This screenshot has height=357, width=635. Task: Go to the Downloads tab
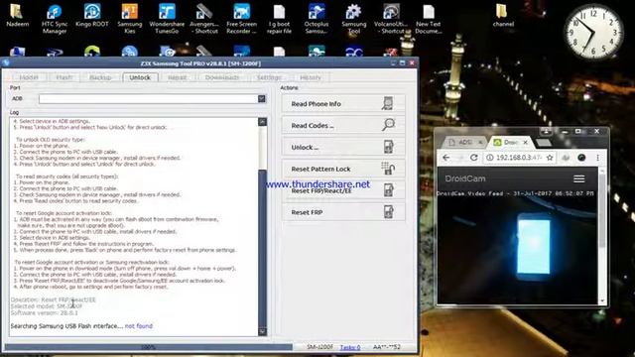(x=221, y=77)
